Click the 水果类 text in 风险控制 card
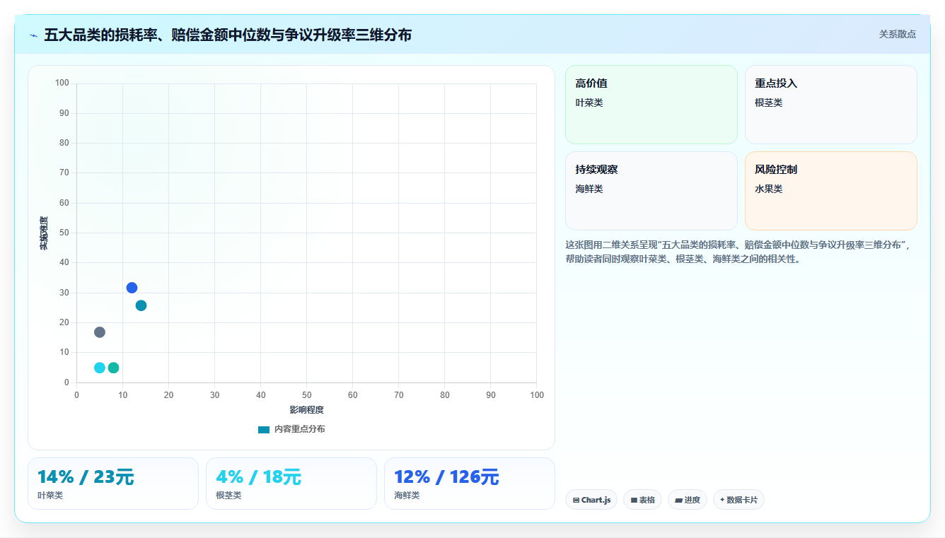This screenshot has width=945, height=538. tap(769, 189)
